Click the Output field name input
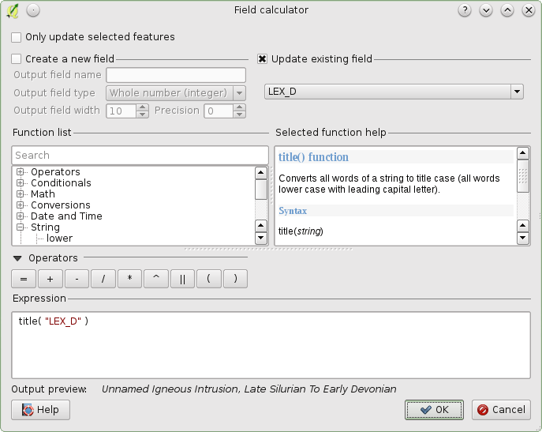The image size is (542, 432). (x=176, y=75)
